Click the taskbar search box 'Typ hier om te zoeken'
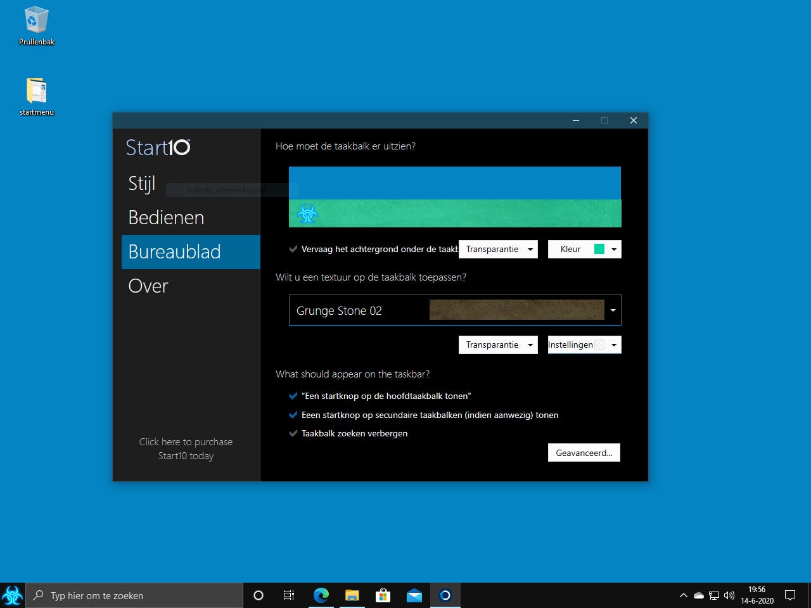 [x=134, y=595]
